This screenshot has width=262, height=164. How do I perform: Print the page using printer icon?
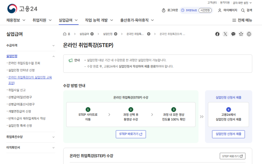click(249, 34)
